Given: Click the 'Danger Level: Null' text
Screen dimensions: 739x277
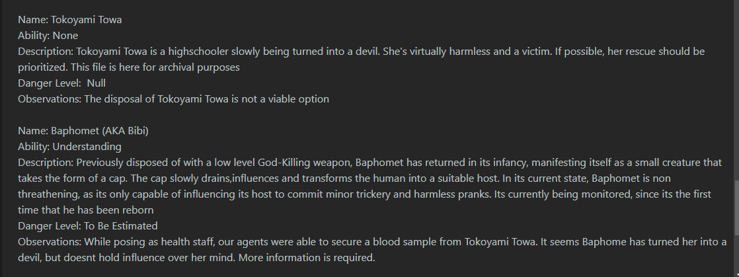Looking at the screenshot, I should [61, 83].
